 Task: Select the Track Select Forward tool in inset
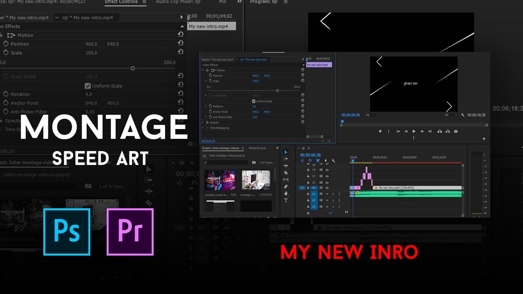286,159
